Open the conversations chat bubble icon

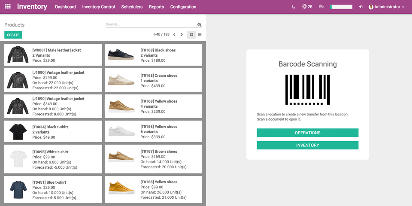coord(321,7)
